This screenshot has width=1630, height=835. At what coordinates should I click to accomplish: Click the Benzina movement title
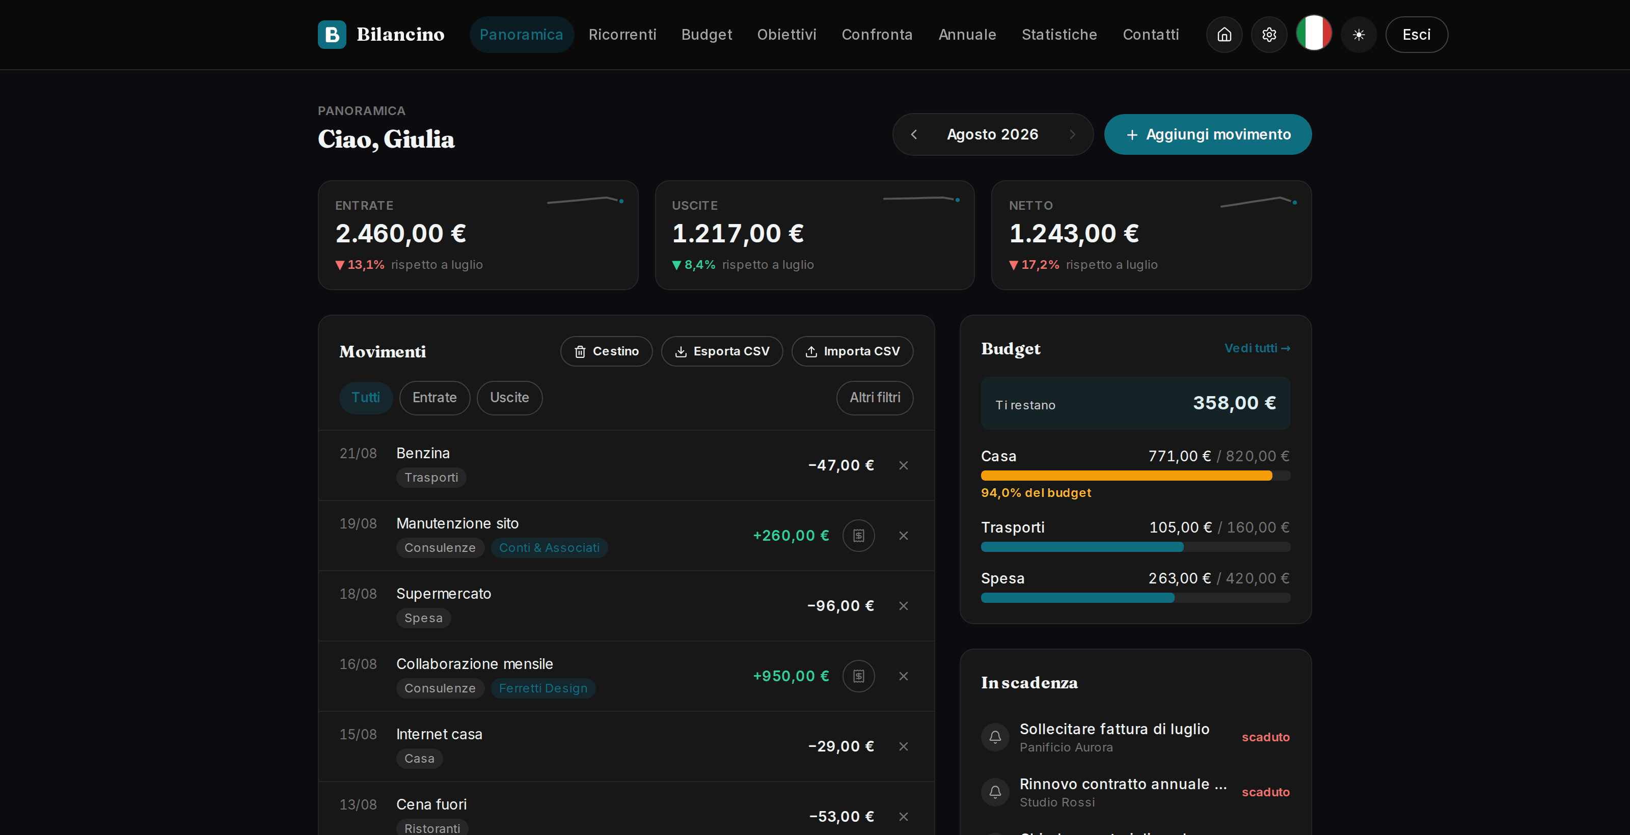[x=423, y=454]
